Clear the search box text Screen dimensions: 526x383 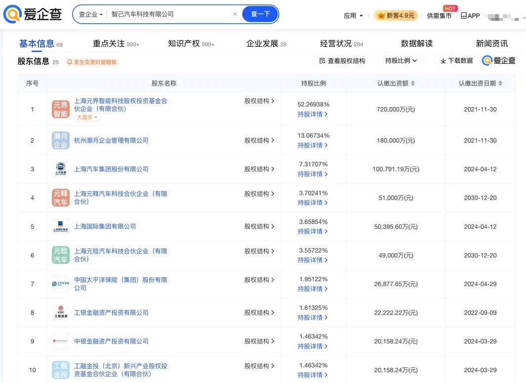(x=235, y=14)
